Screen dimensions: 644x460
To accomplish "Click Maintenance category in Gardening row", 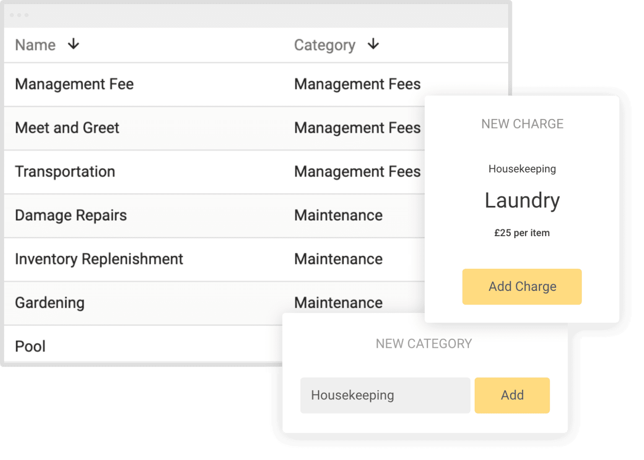I will (338, 303).
